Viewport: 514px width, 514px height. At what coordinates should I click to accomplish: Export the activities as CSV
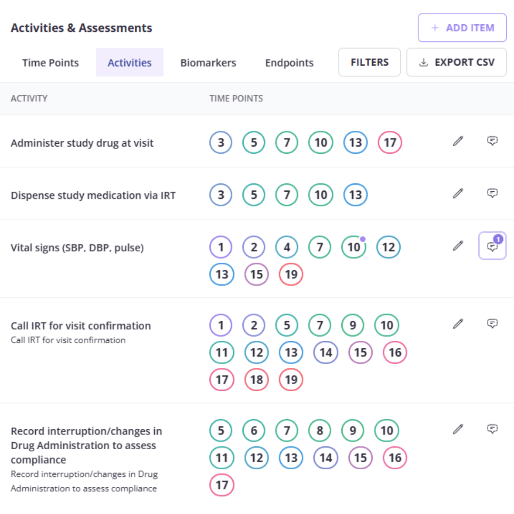(456, 62)
